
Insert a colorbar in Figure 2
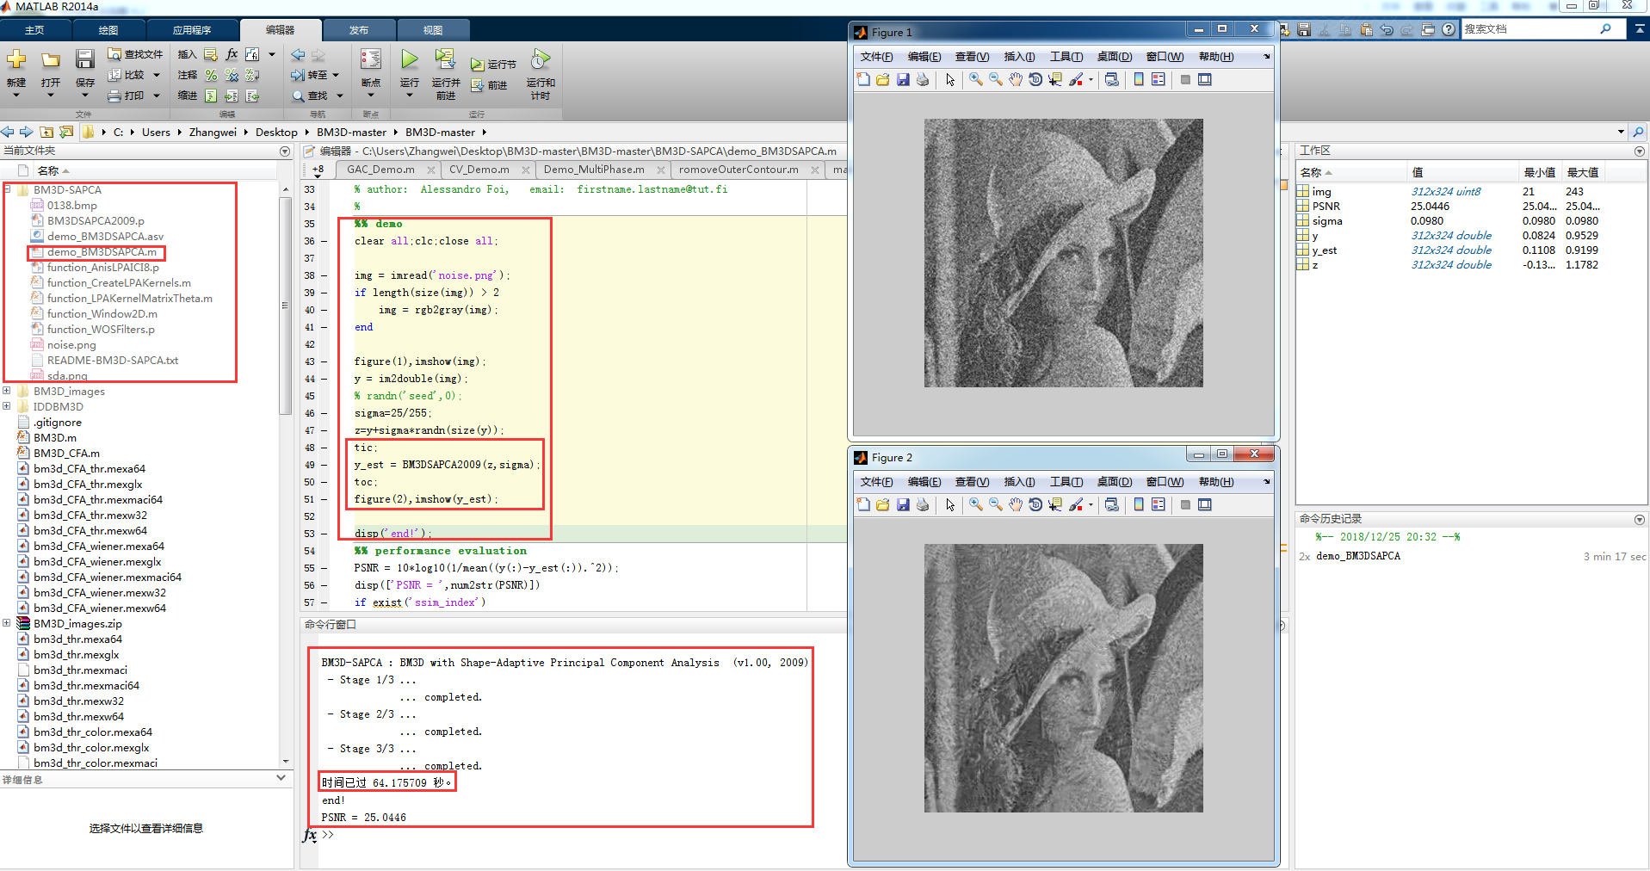(x=1139, y=504)
